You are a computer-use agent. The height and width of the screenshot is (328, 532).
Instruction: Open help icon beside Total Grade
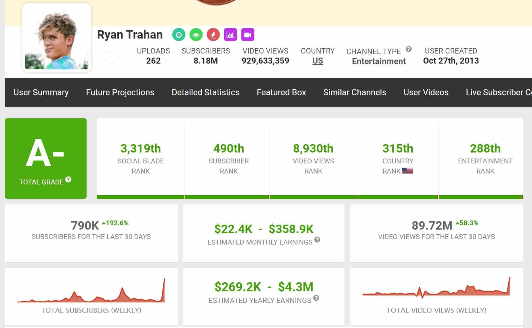click(68, 180)
